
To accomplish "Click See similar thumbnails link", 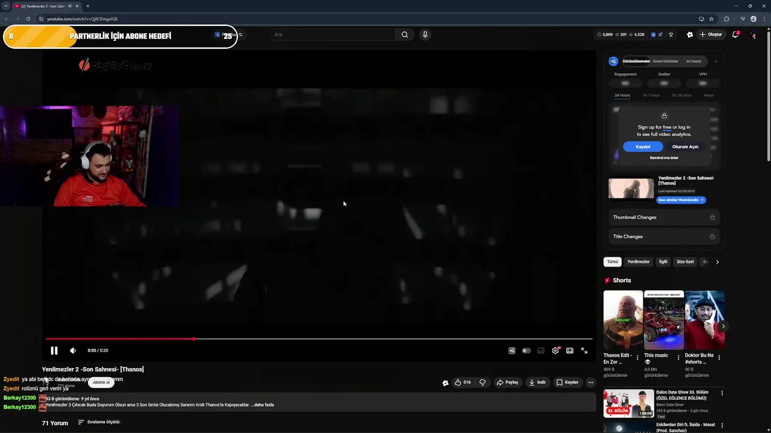I will click(681, 200).
